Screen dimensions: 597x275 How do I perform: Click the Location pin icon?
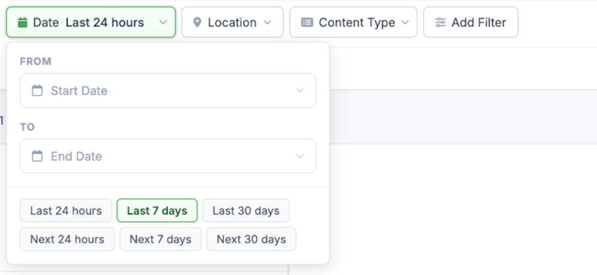(197, 22)
